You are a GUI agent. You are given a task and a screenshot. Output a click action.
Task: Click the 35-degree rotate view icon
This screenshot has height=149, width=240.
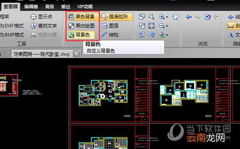pyautogui.click(x=142, y=35)
